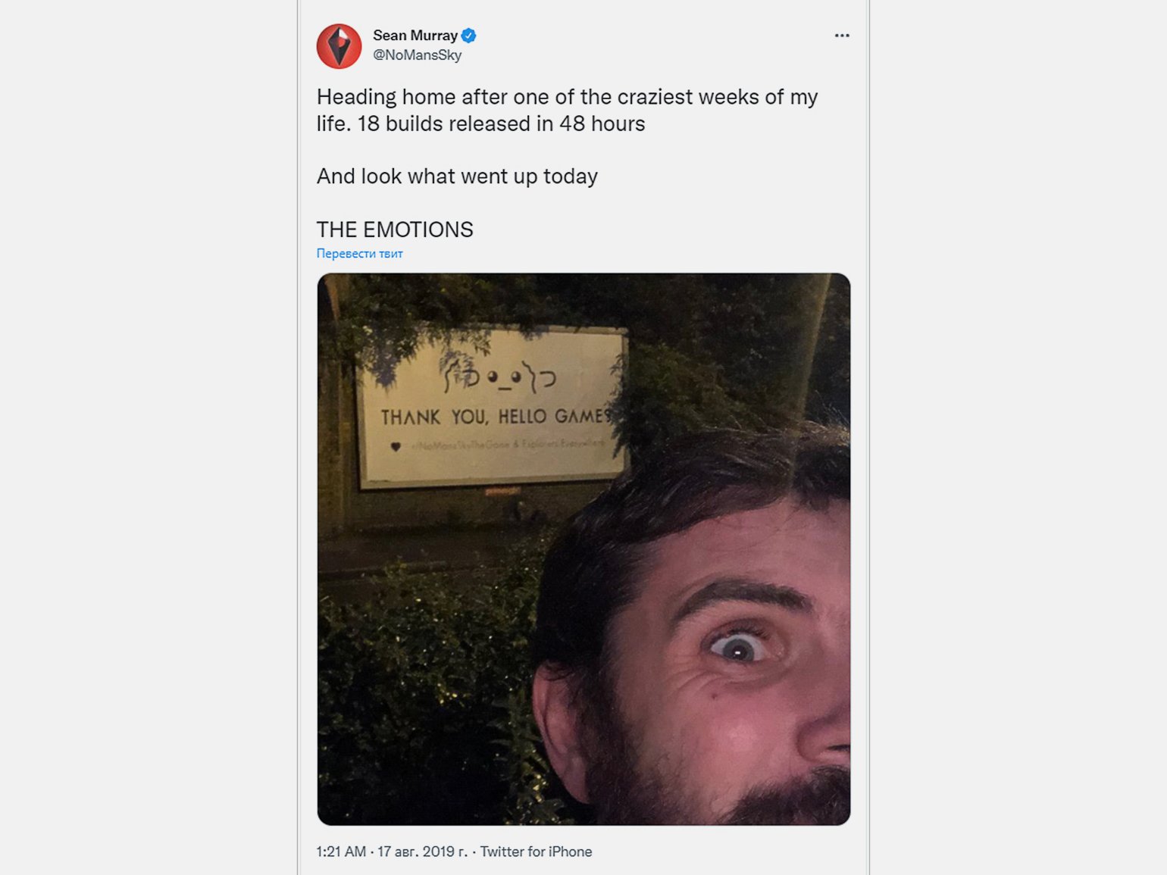Open Sean Murray's profile via display name
This screenshot has height=875, width=1167.
click(415, 36)
